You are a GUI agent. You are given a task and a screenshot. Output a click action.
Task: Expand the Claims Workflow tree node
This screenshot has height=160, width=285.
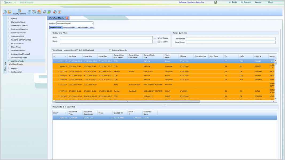click(x=9, y=22)
